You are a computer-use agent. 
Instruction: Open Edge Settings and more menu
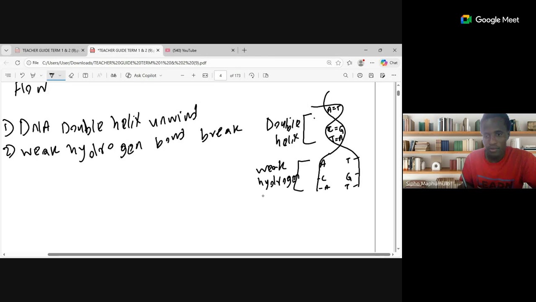coord(372,63)
